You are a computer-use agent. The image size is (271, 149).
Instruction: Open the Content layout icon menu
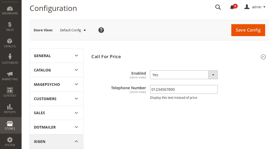click(10, 92)
